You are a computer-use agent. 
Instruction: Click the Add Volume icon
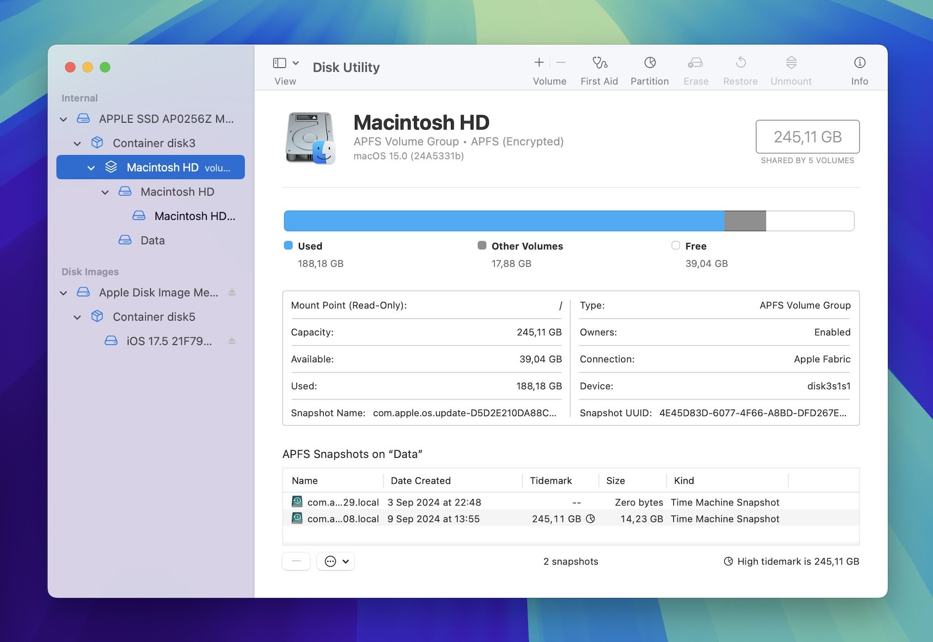(x=539, y=62)
